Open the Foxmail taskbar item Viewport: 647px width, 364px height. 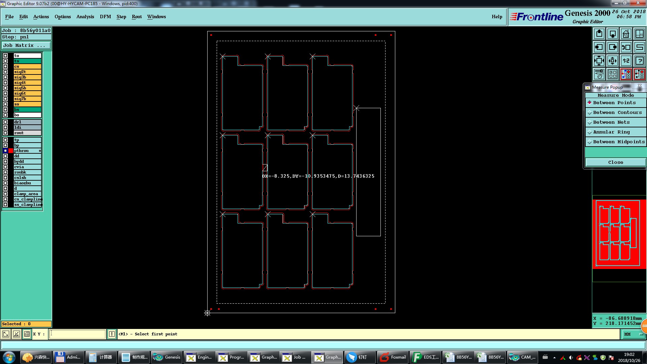click(392, 357)
